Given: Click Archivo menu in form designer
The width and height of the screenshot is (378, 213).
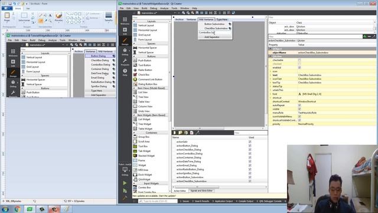Looking at the screenshot, I should 179,20.
